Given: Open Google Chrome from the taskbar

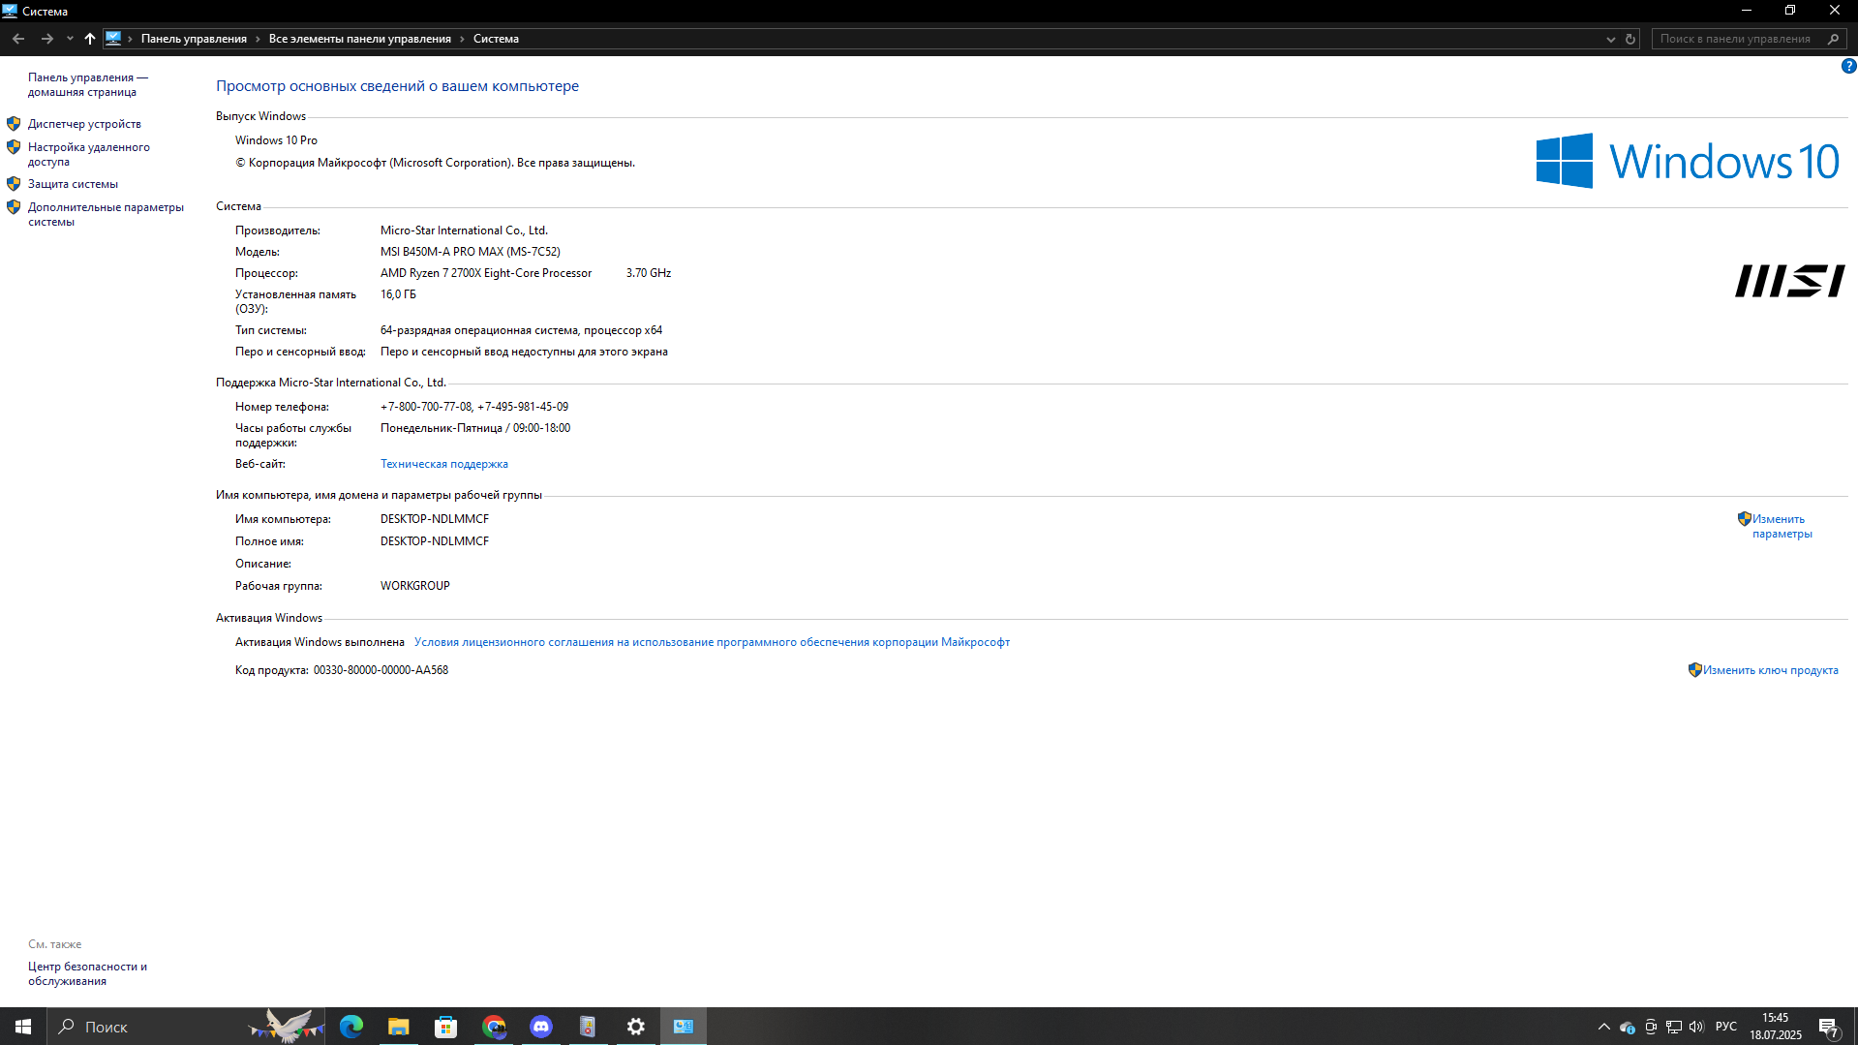Looking at the screenshot, I should 494,1027.
